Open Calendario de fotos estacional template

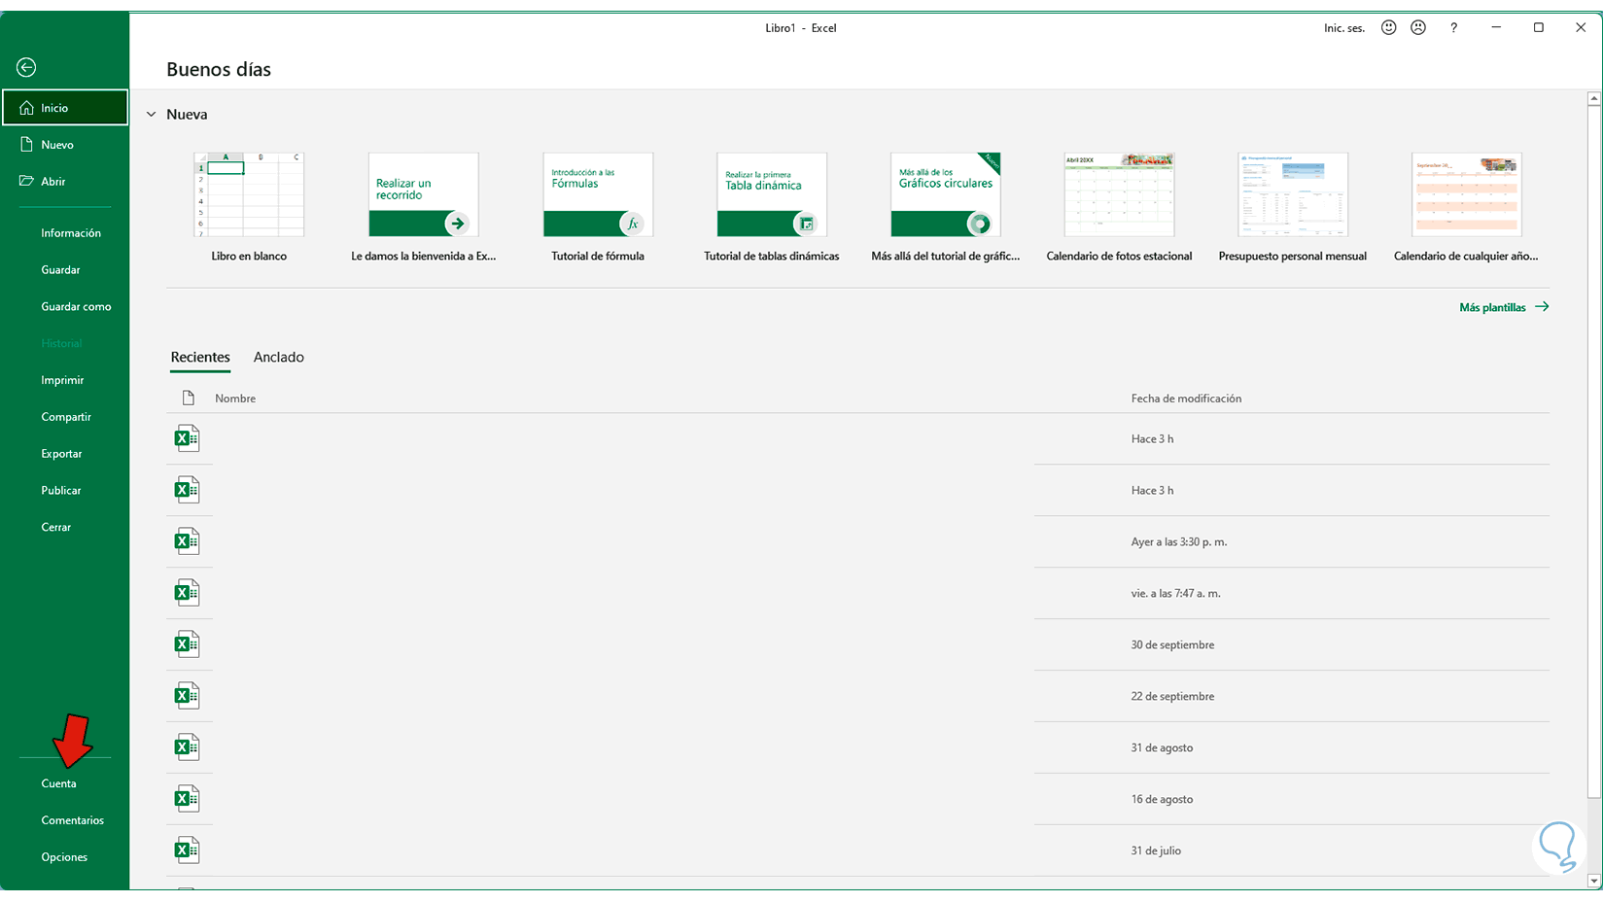coord(1119,206)
